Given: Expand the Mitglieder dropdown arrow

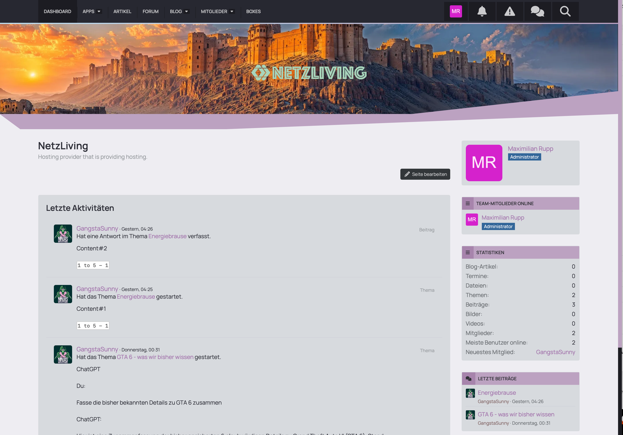Looking at the screenshot, I should coord(232,11).
